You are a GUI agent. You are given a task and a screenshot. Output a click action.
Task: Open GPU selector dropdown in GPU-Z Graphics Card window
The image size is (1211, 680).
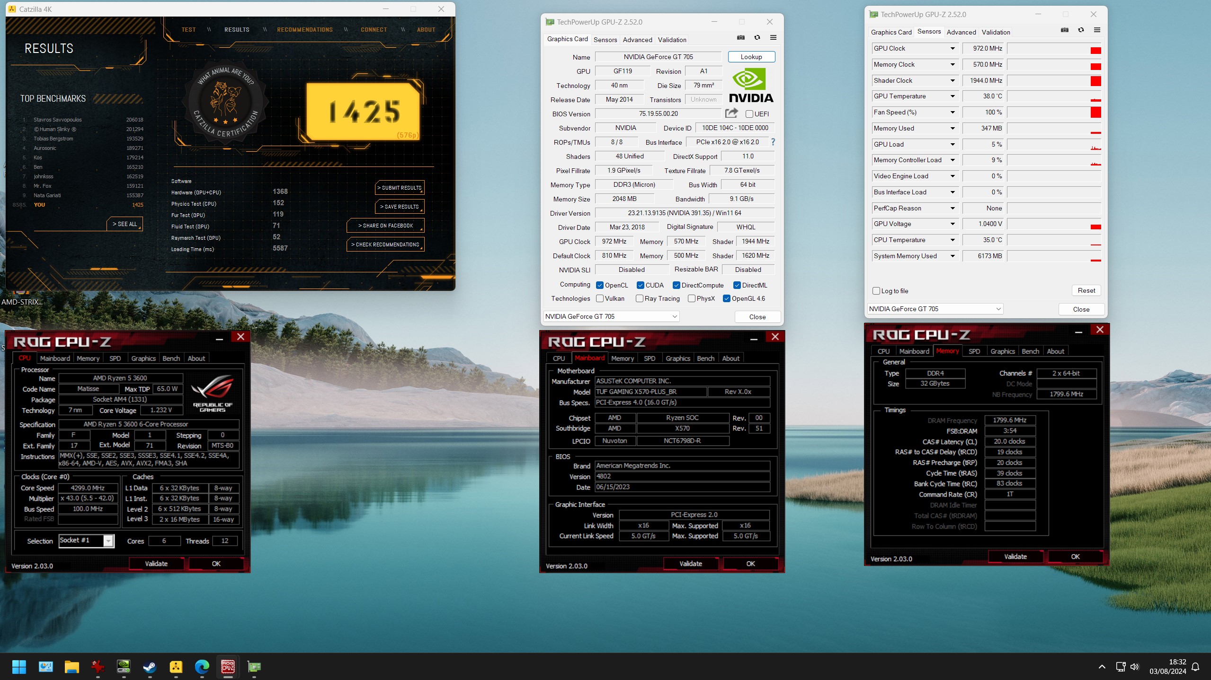(x=611, y=316)
